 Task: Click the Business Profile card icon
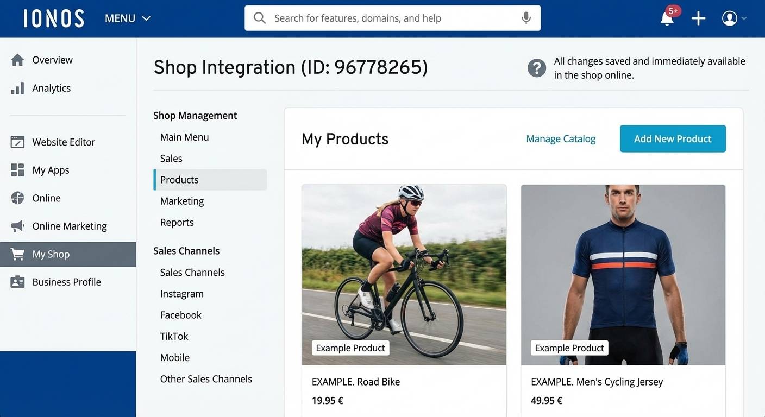17,282
